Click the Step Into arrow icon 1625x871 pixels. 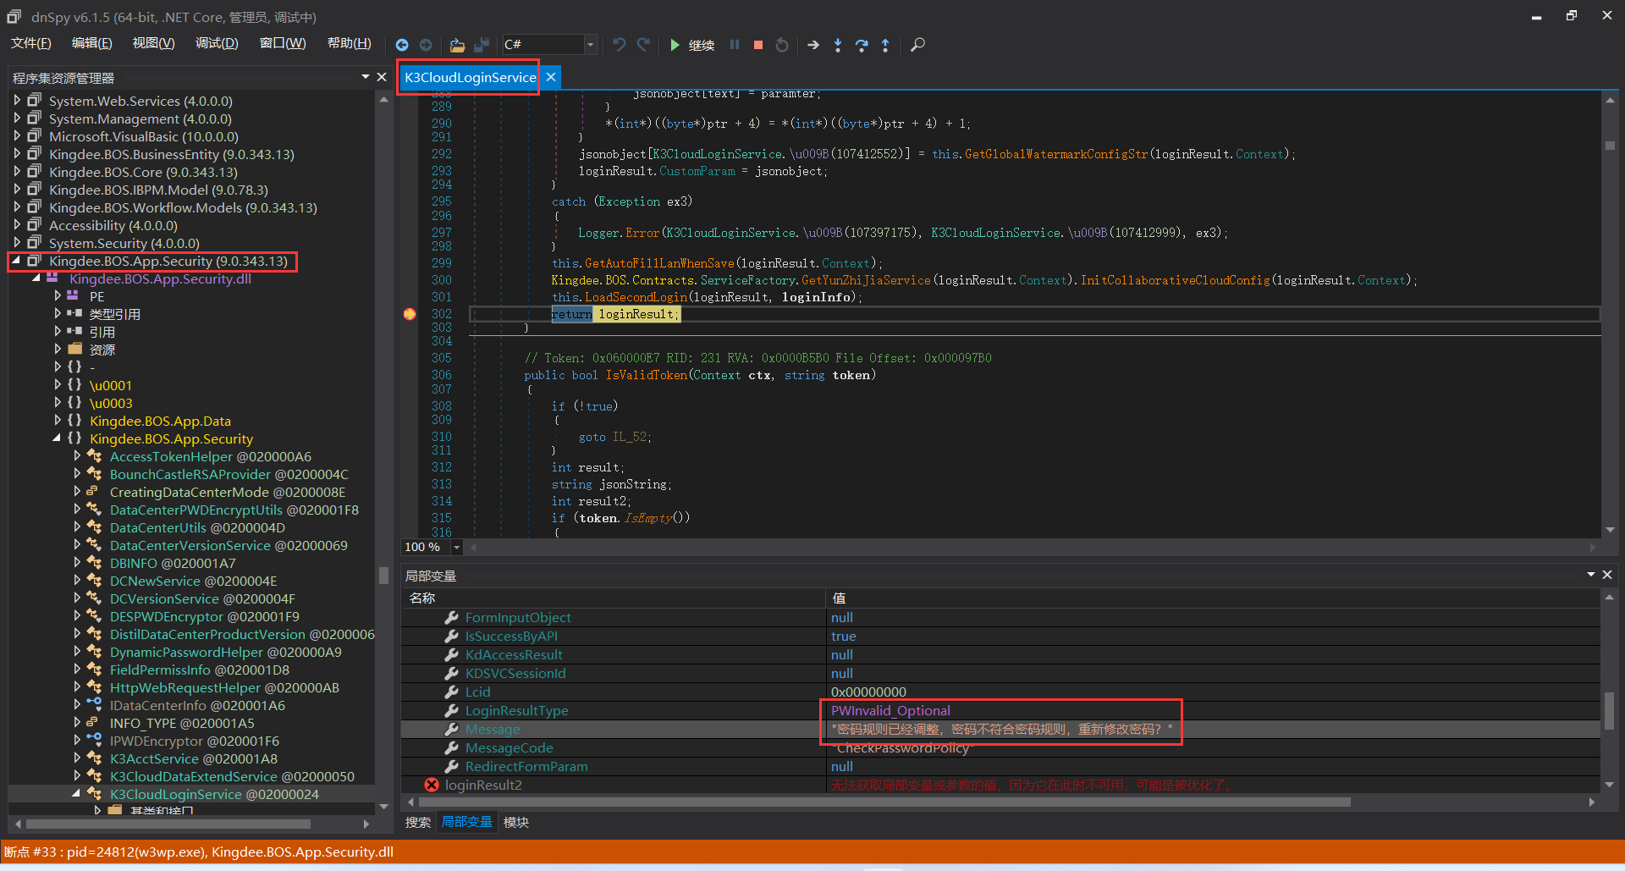tap(837, 45)
